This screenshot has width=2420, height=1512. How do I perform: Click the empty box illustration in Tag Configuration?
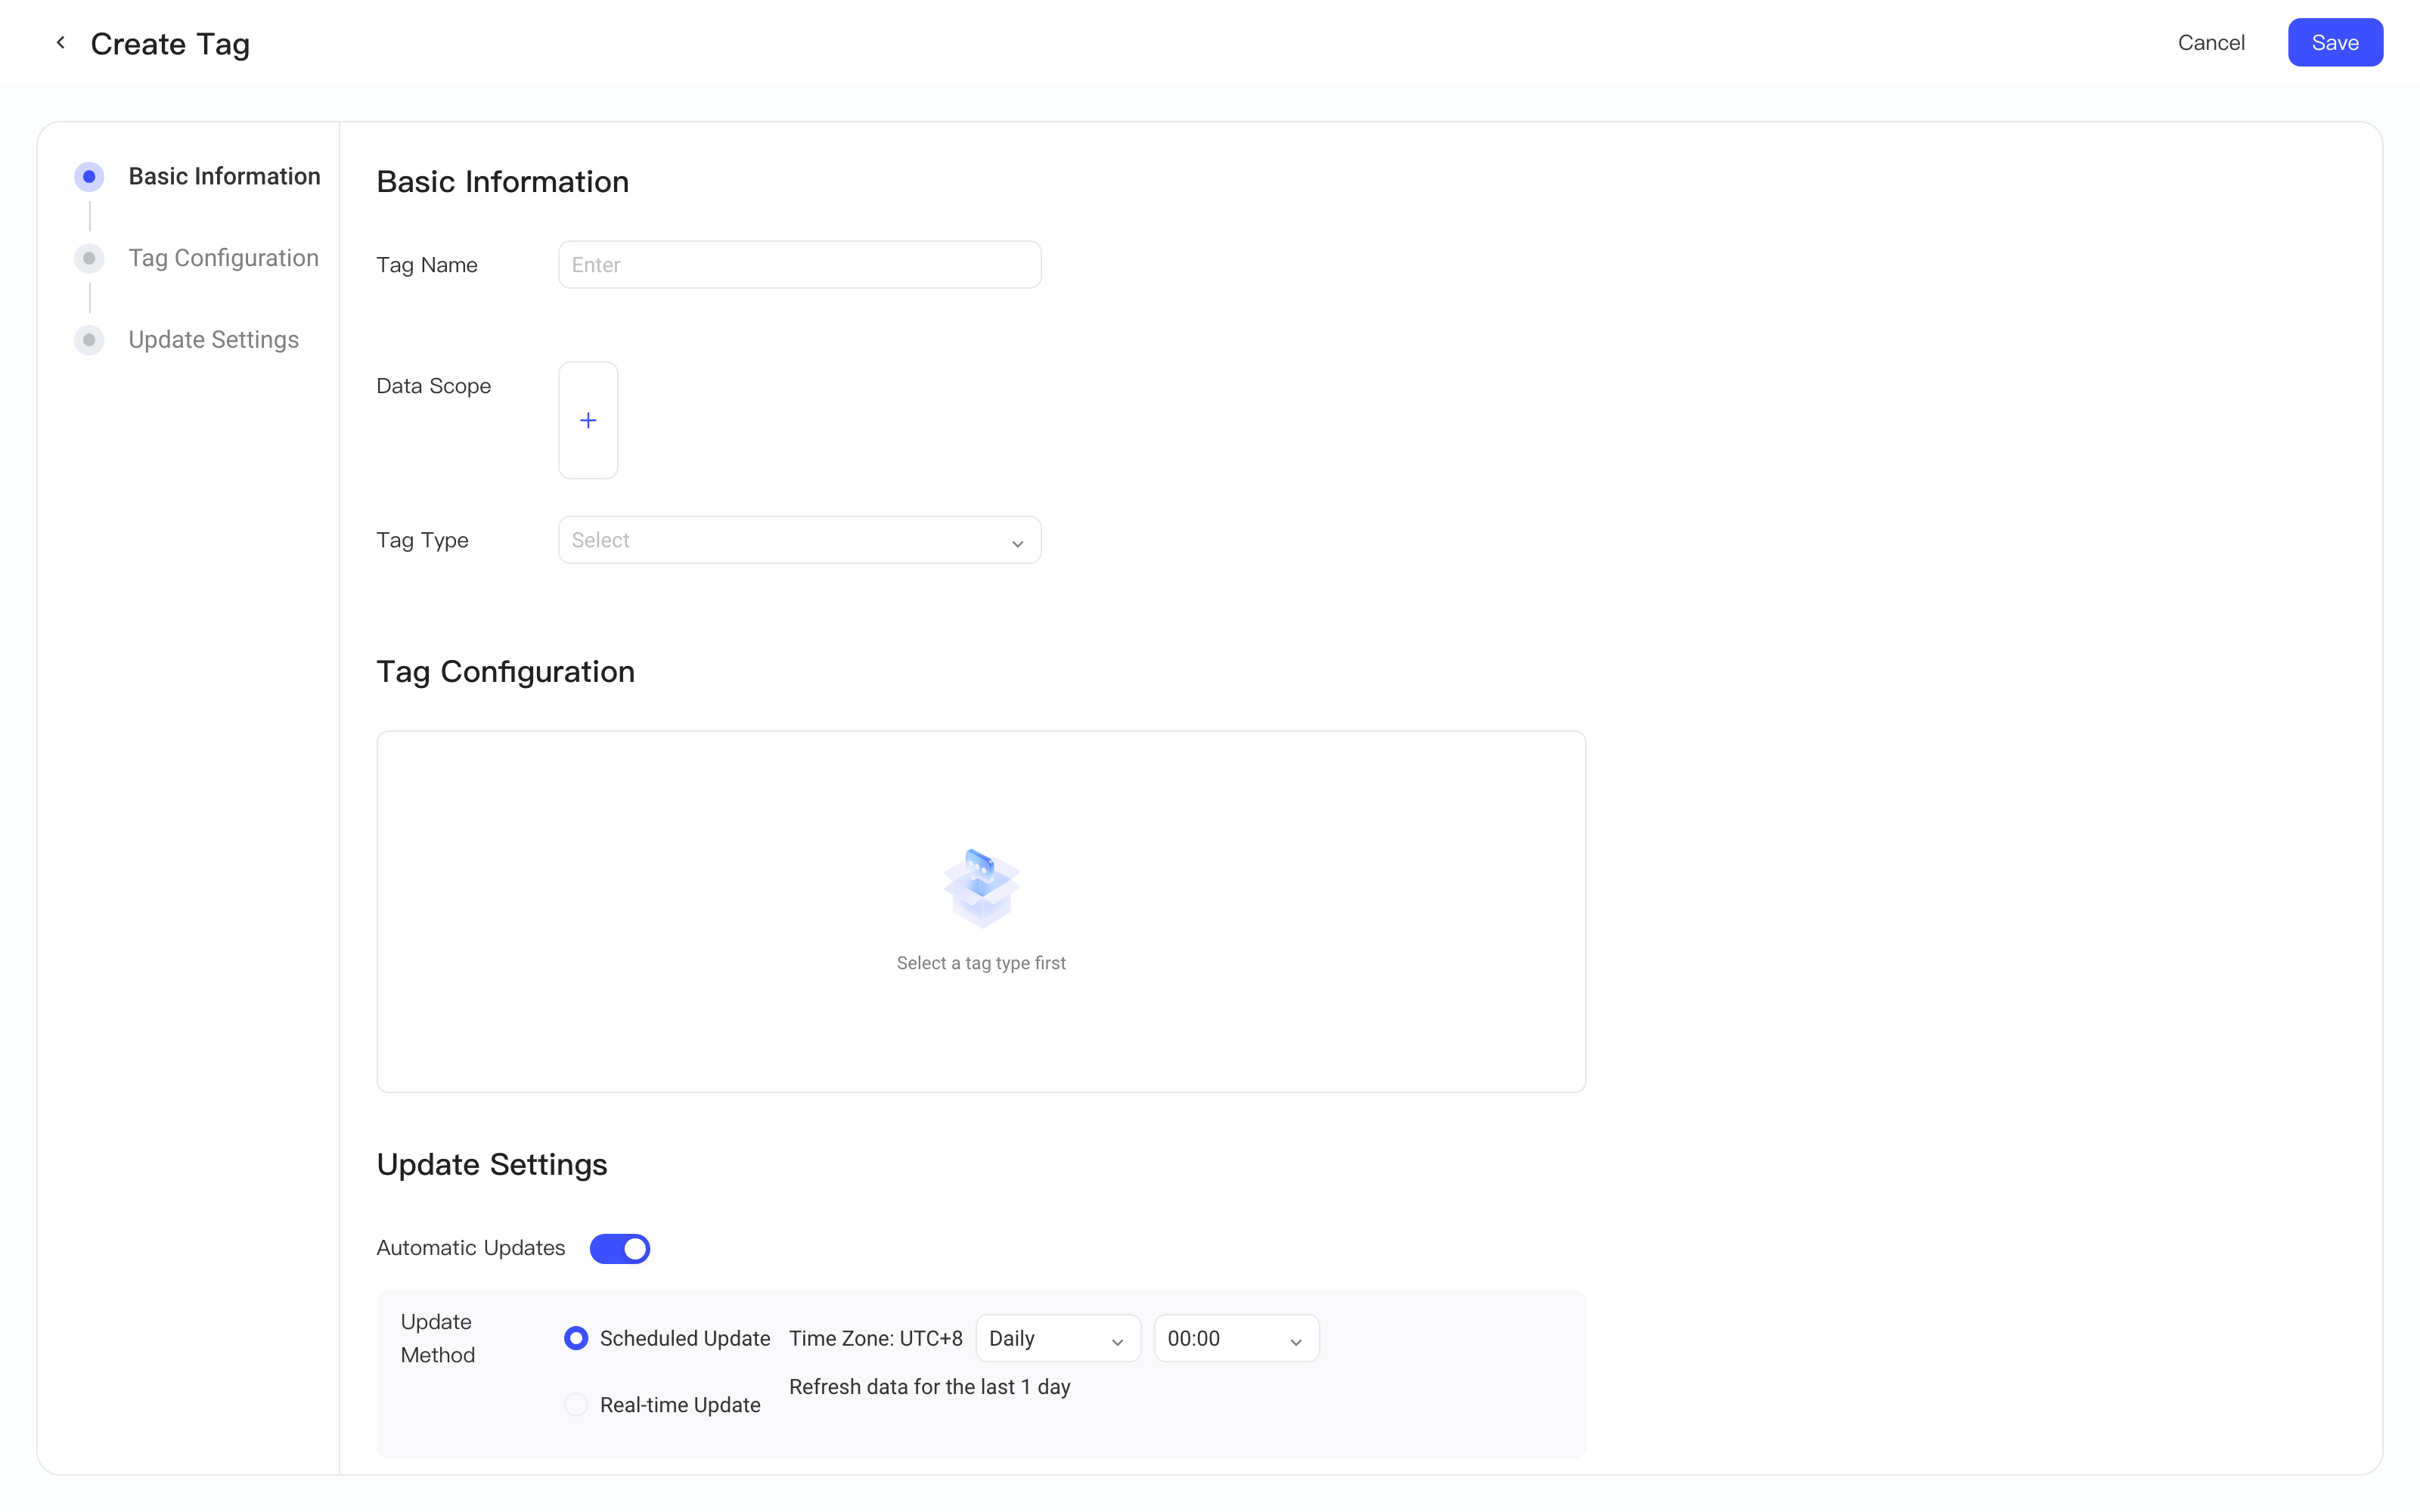pos(981,888)
